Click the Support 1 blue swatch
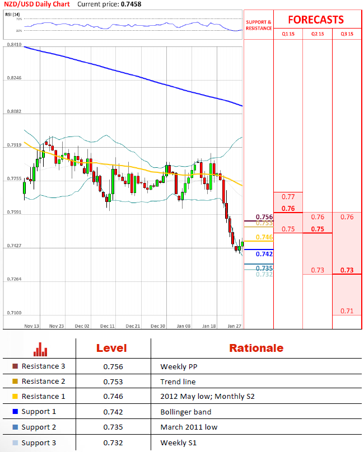 (x=15, y=411)
